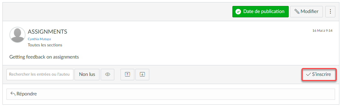Click the eye icon visibility button
The width and height of the screenshot is (341, 106).
(x=108, y=74)
